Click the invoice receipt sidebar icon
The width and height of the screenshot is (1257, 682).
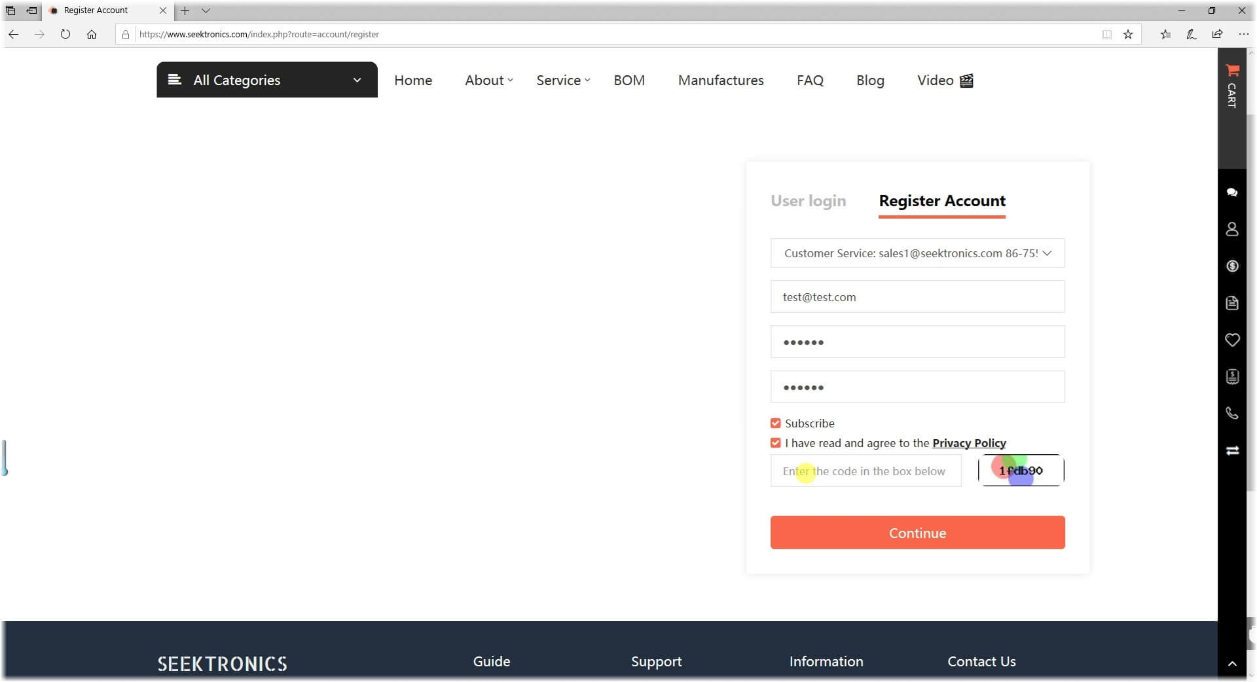1232,376
